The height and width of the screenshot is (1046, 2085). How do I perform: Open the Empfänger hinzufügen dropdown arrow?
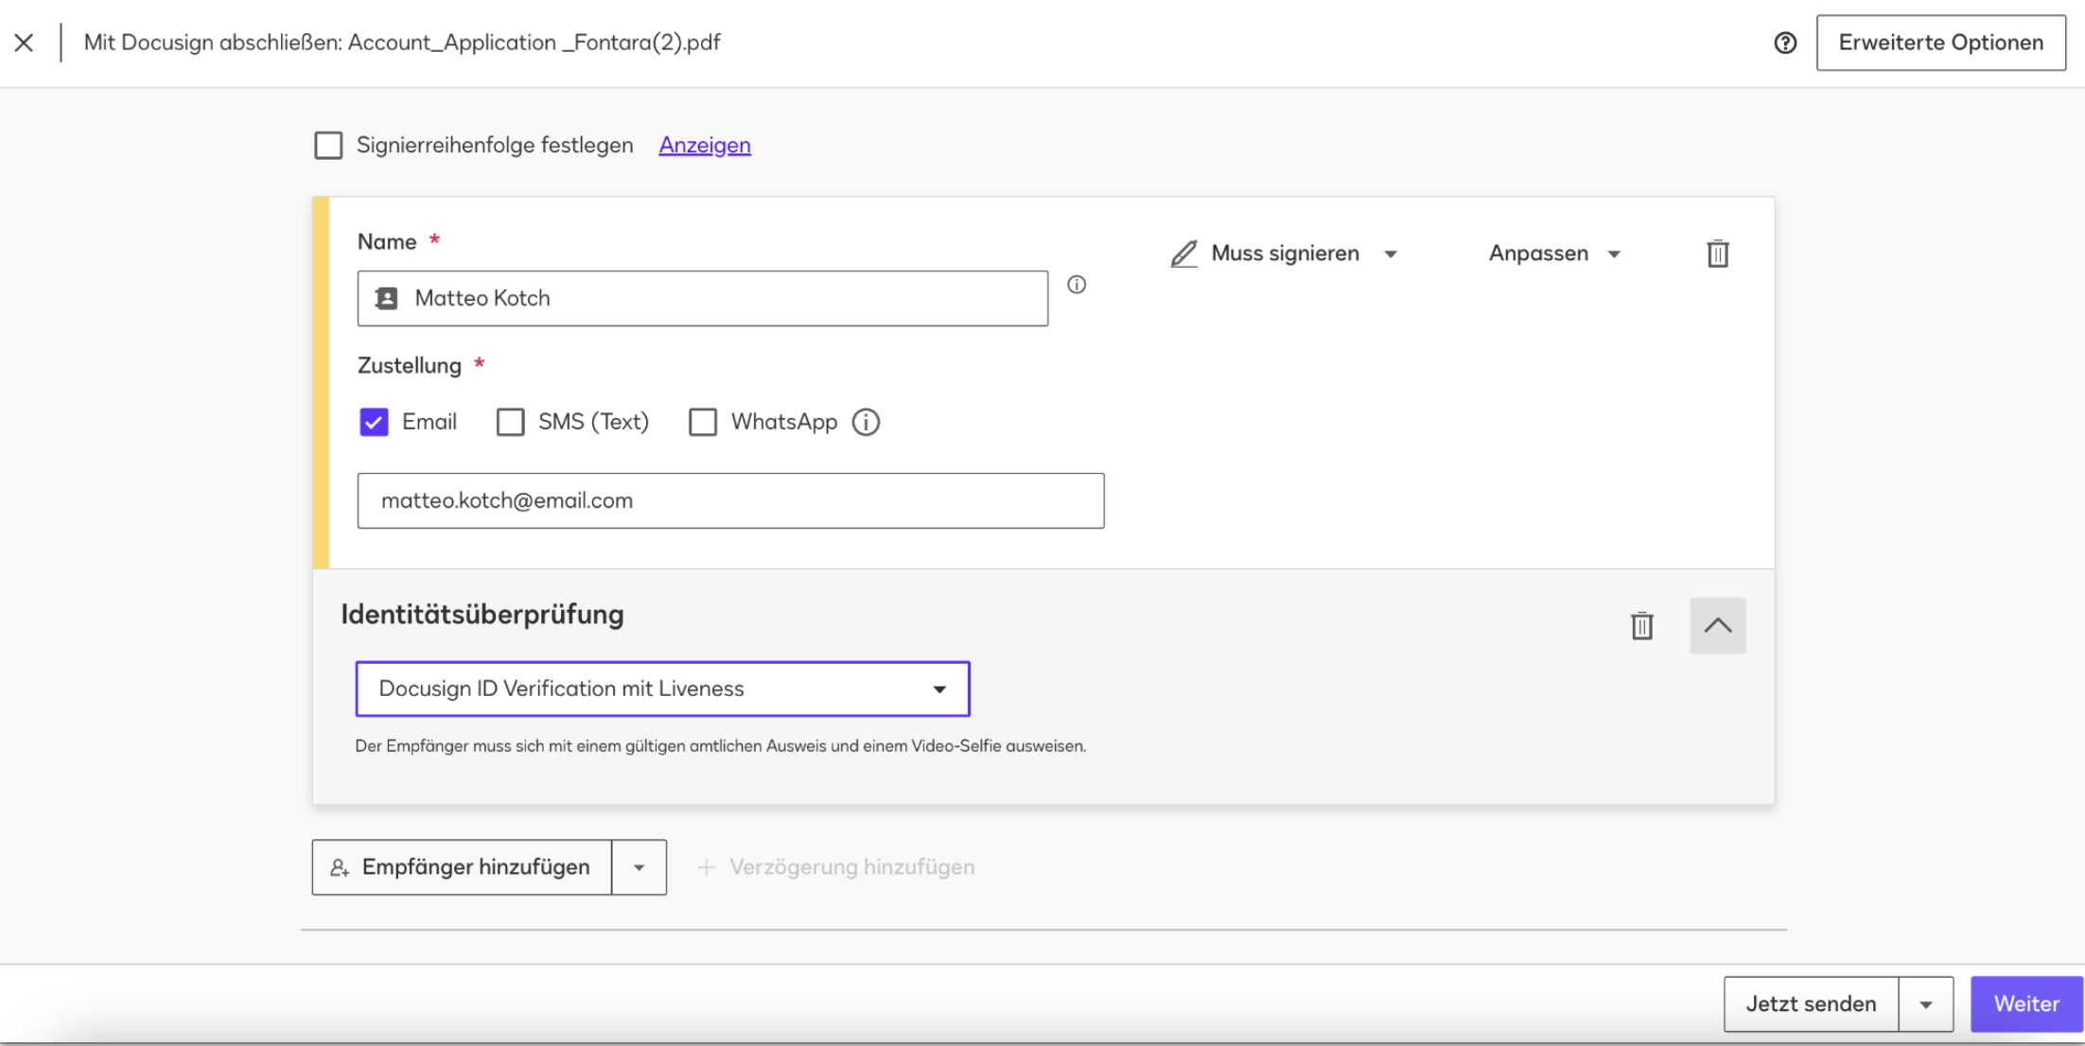pos(639,867)
